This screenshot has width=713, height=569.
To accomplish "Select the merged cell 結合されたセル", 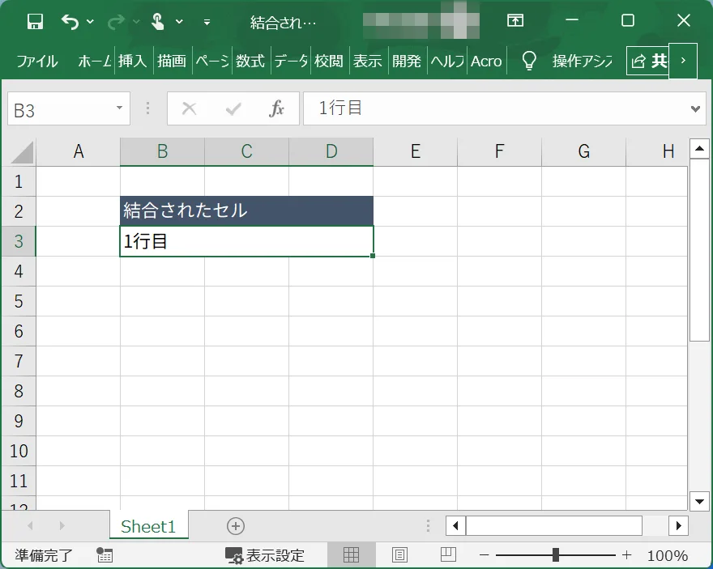I will coord(246,211).
